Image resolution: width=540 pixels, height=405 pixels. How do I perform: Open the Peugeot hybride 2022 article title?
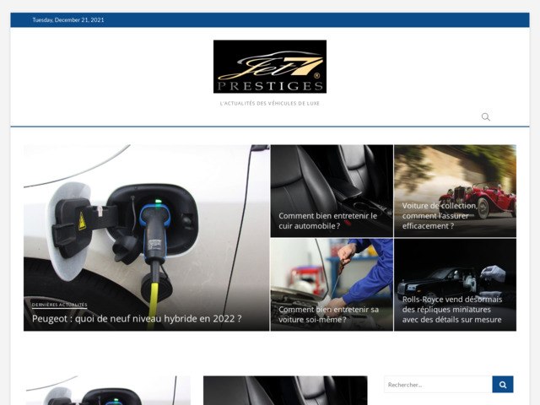coord(137,319)
